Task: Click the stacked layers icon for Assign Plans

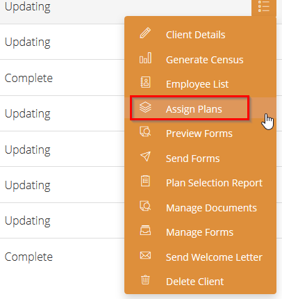Action: click(x=145, y=108)
